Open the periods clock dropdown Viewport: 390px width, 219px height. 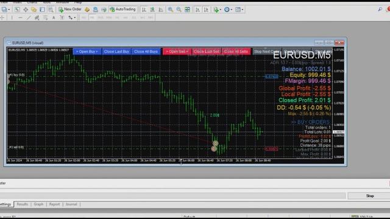(x=232, y=10)
